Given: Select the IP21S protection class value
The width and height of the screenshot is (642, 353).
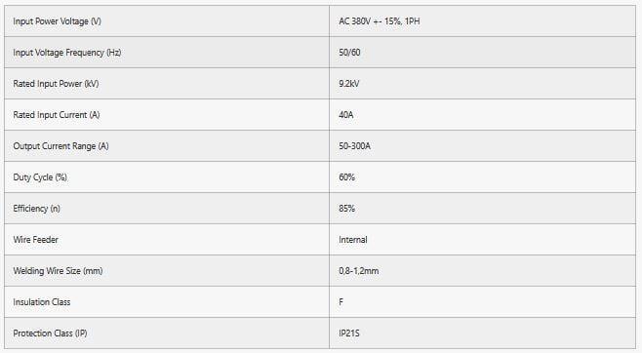Looking at the screenshot, I should (x=349, y=333).
